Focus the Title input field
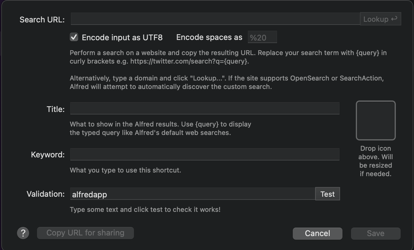Screen dimensions: 414x250 coord(205,108)
